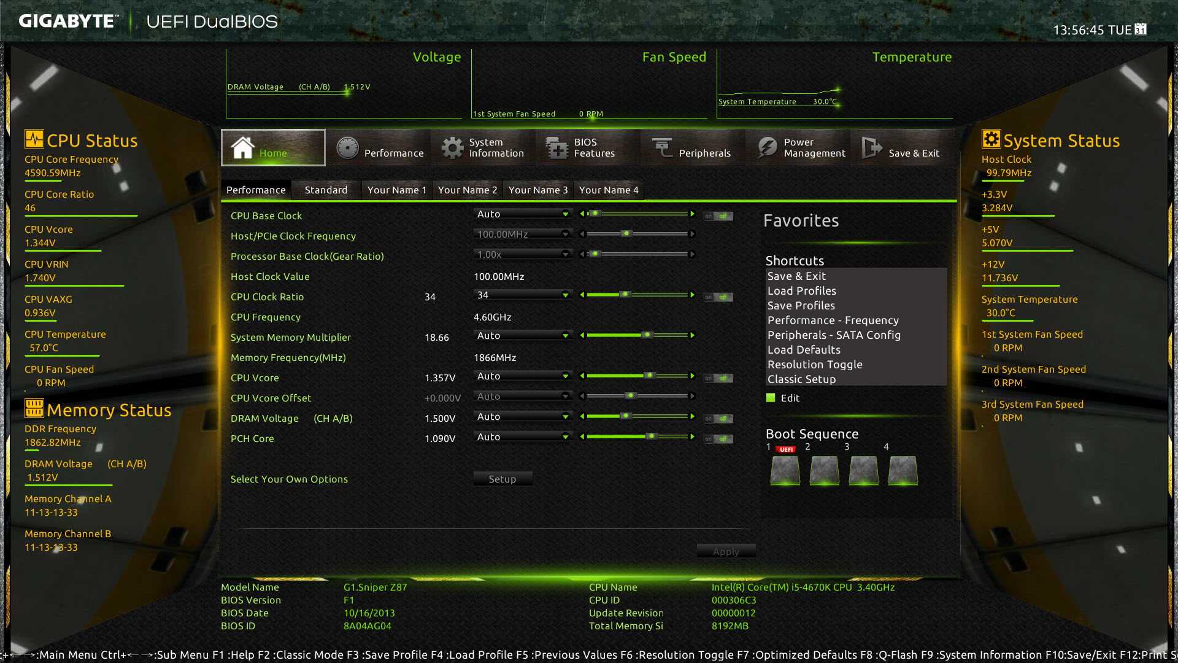Select boot sequence drive 1 (UEFI)
1178x663 pixels.
(785, 470)
